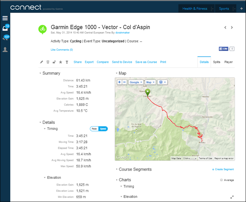Viewport: 246px width, 202px height.
Task: Select the Player tab
Action: [228, 62]
